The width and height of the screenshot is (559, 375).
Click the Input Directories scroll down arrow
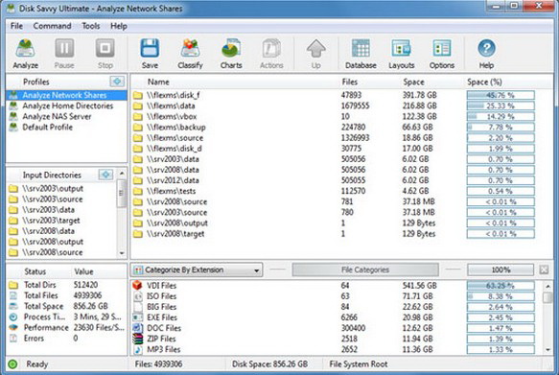(x=122, y=253)
